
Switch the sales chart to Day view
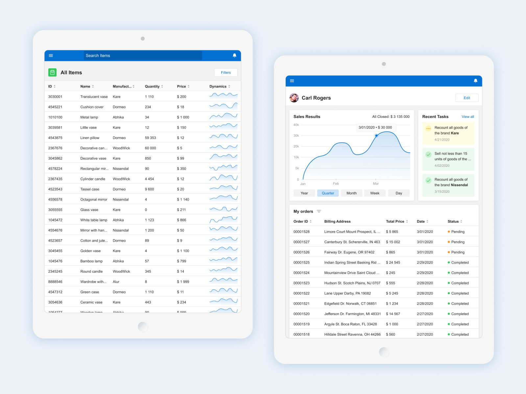(399, 193)
